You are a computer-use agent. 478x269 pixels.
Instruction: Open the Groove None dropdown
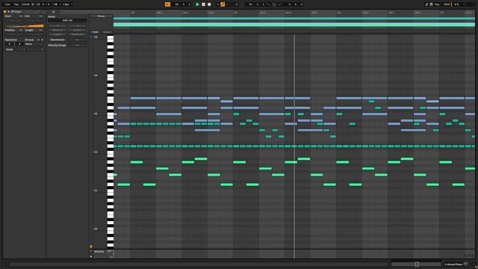click(x=34, y=44)
